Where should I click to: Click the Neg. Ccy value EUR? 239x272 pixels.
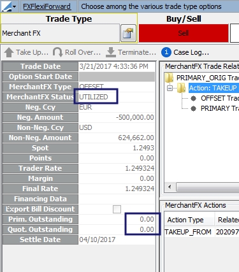click(85, 107)
